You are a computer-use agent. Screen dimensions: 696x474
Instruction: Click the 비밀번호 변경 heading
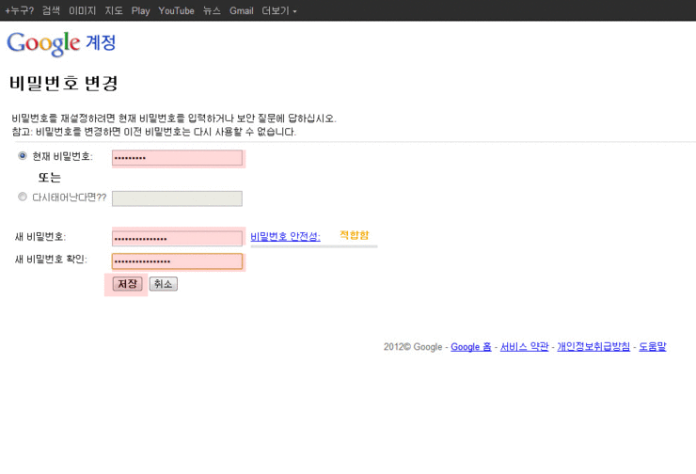point(63,83)
